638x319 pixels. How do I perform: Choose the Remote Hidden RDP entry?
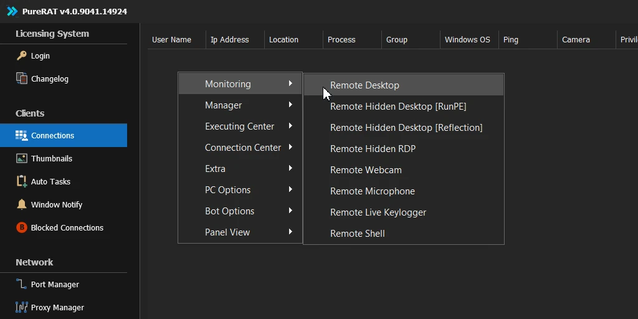(404, 148)
